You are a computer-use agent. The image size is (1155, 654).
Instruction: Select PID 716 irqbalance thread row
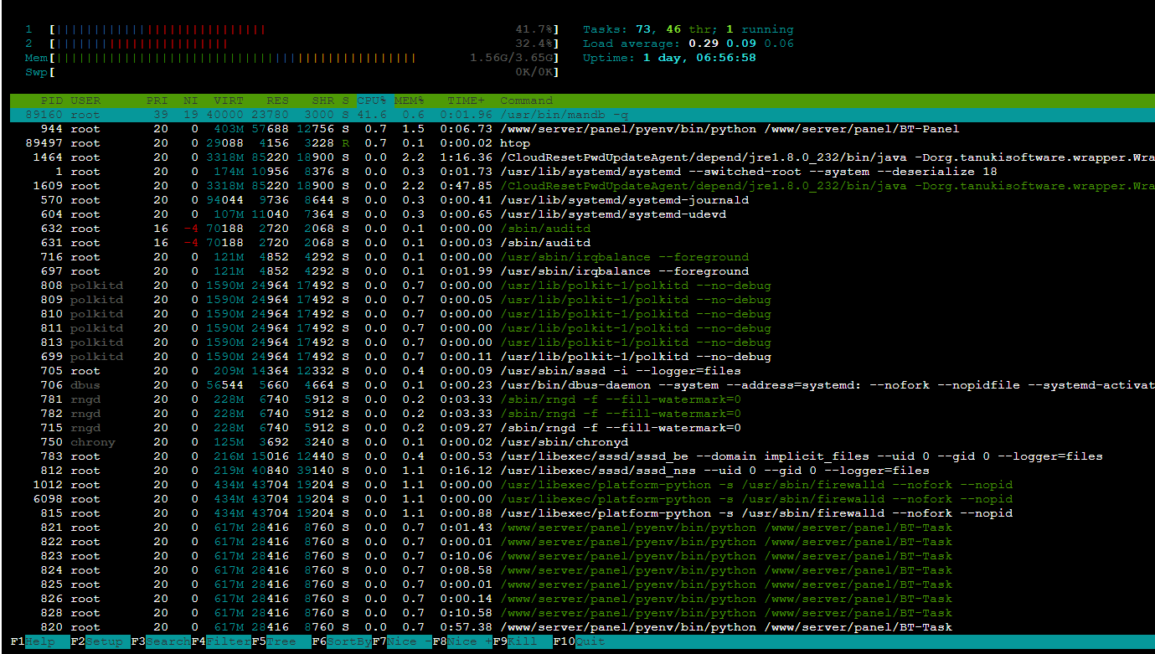(582, 257)
